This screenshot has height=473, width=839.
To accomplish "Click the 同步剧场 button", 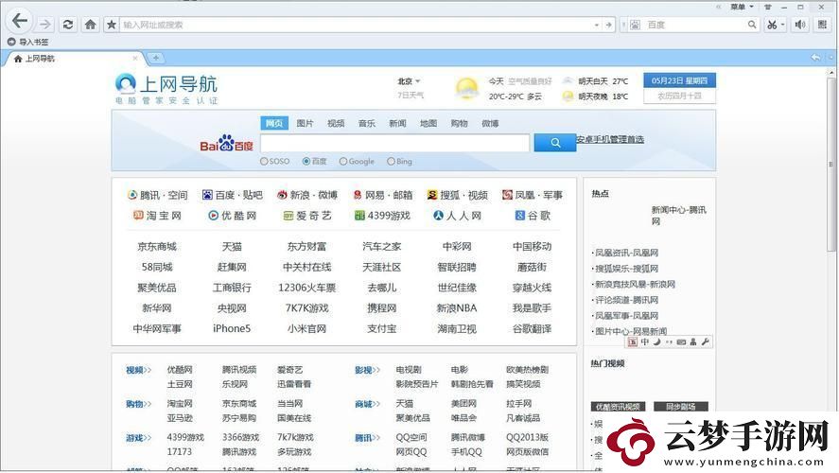I will coord(681,407).
